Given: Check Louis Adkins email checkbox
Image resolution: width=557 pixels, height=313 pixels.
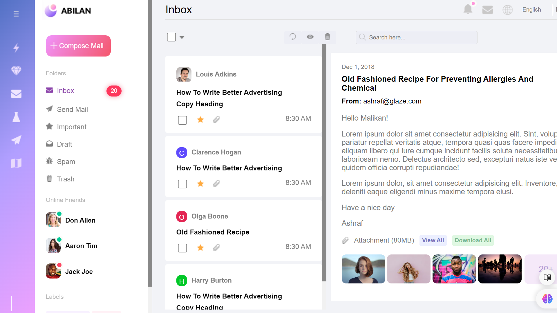Looking at the screenshot, I should tap(182, 120).
